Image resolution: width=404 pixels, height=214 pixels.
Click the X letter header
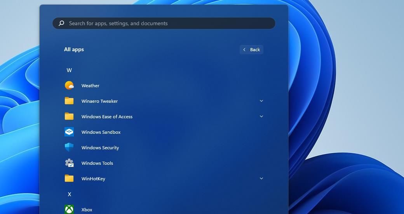click(x=69, y=194)
